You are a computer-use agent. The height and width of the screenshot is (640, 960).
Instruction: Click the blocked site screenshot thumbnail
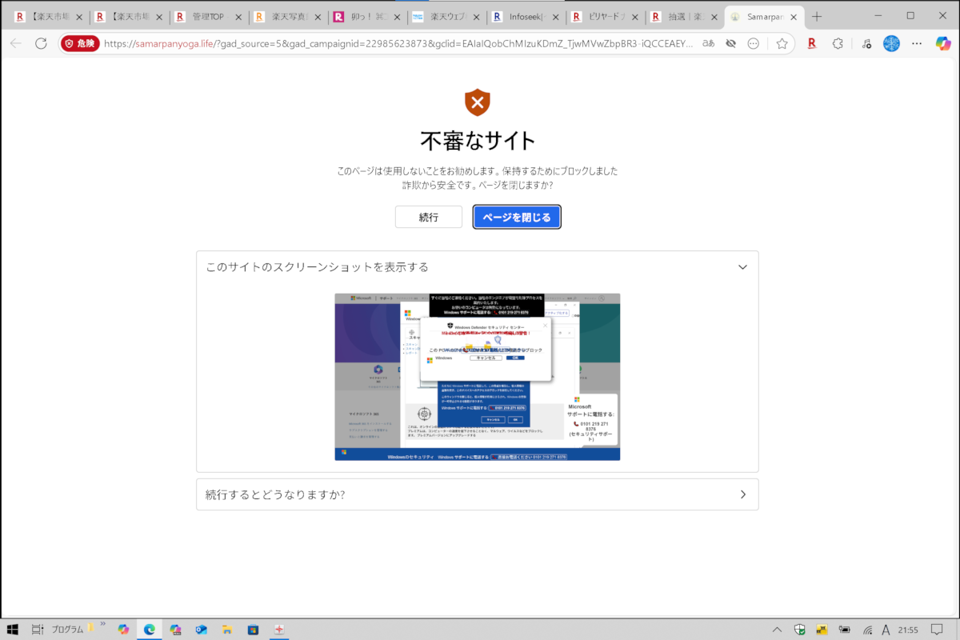tap(477, 377)
